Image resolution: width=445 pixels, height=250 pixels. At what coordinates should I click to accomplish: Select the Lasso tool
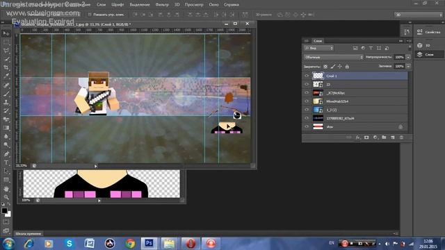pos(6,51)
